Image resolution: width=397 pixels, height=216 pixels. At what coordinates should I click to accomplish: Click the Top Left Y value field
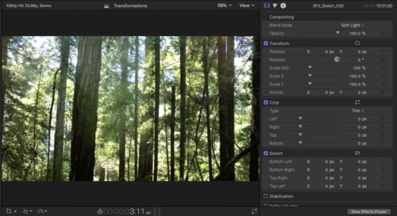[362, 186]
